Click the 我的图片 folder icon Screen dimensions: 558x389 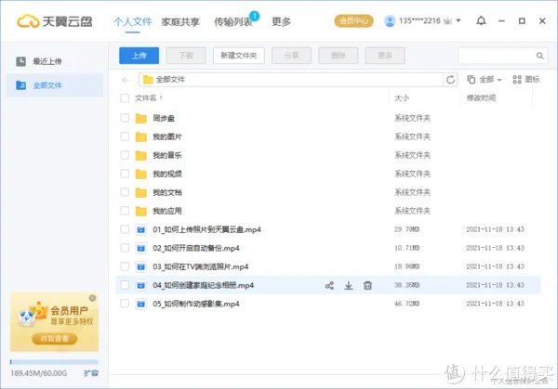point(141,136)
